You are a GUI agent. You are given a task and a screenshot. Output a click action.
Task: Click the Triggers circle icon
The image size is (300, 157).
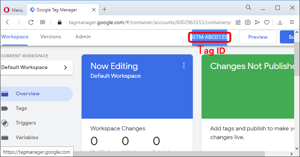pos(5,123)
